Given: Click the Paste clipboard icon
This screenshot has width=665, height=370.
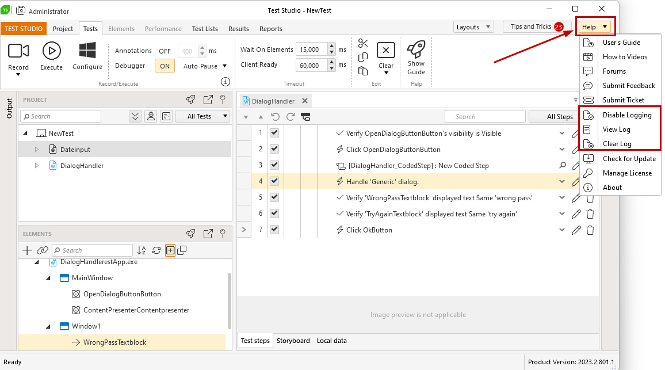Looking at the screenshot, I should point(363,71).
